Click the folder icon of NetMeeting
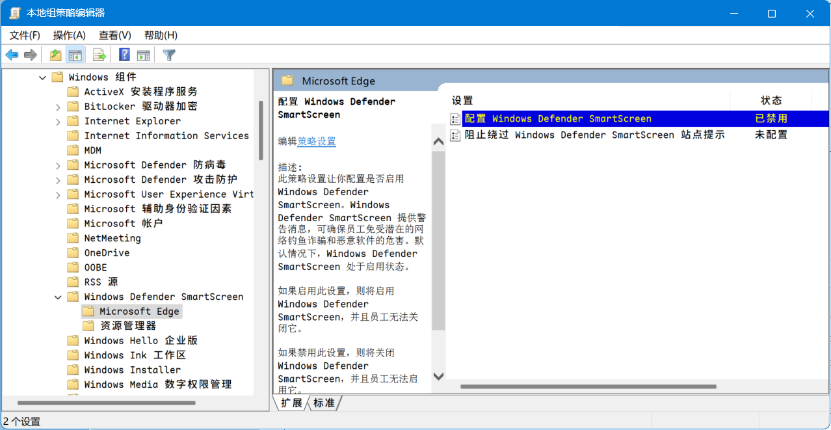The height and width of the screenshot is (430, 831). click(73, 238)
